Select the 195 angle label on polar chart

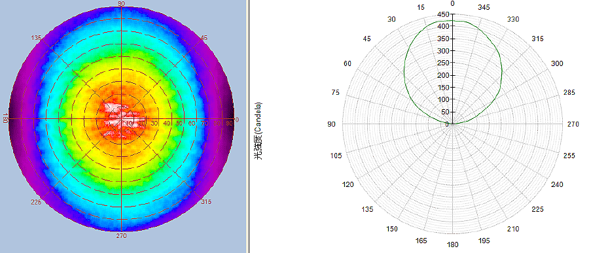[484, 241]
